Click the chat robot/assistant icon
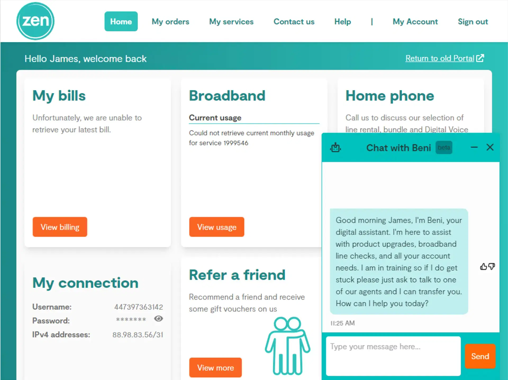Screen dimensions: 508x380 tap(335, 147)
